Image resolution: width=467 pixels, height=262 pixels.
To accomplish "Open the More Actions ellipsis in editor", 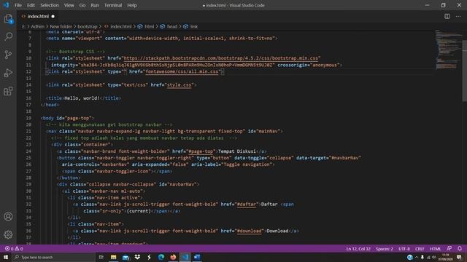I will click(458, 16).
